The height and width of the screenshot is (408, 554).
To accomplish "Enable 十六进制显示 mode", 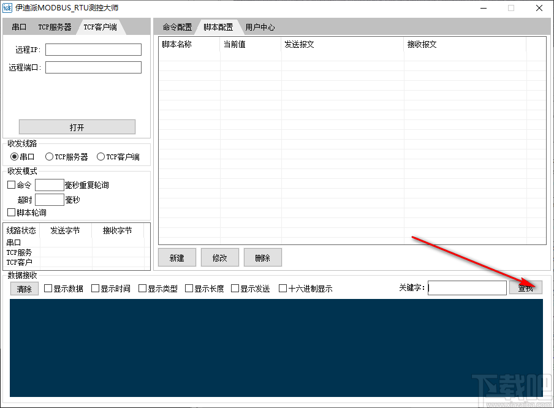I will click(x=283, y=288).
